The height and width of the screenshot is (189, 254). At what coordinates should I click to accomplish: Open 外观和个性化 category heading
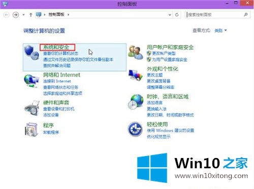pos(163,69)
